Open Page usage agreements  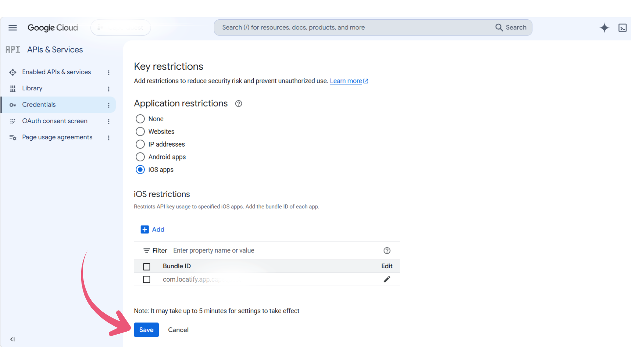pos(57,137)
